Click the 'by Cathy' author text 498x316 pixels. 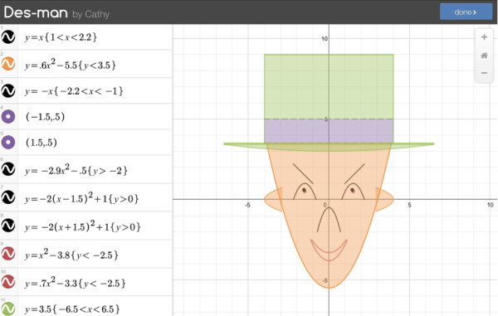pos(90,14)
